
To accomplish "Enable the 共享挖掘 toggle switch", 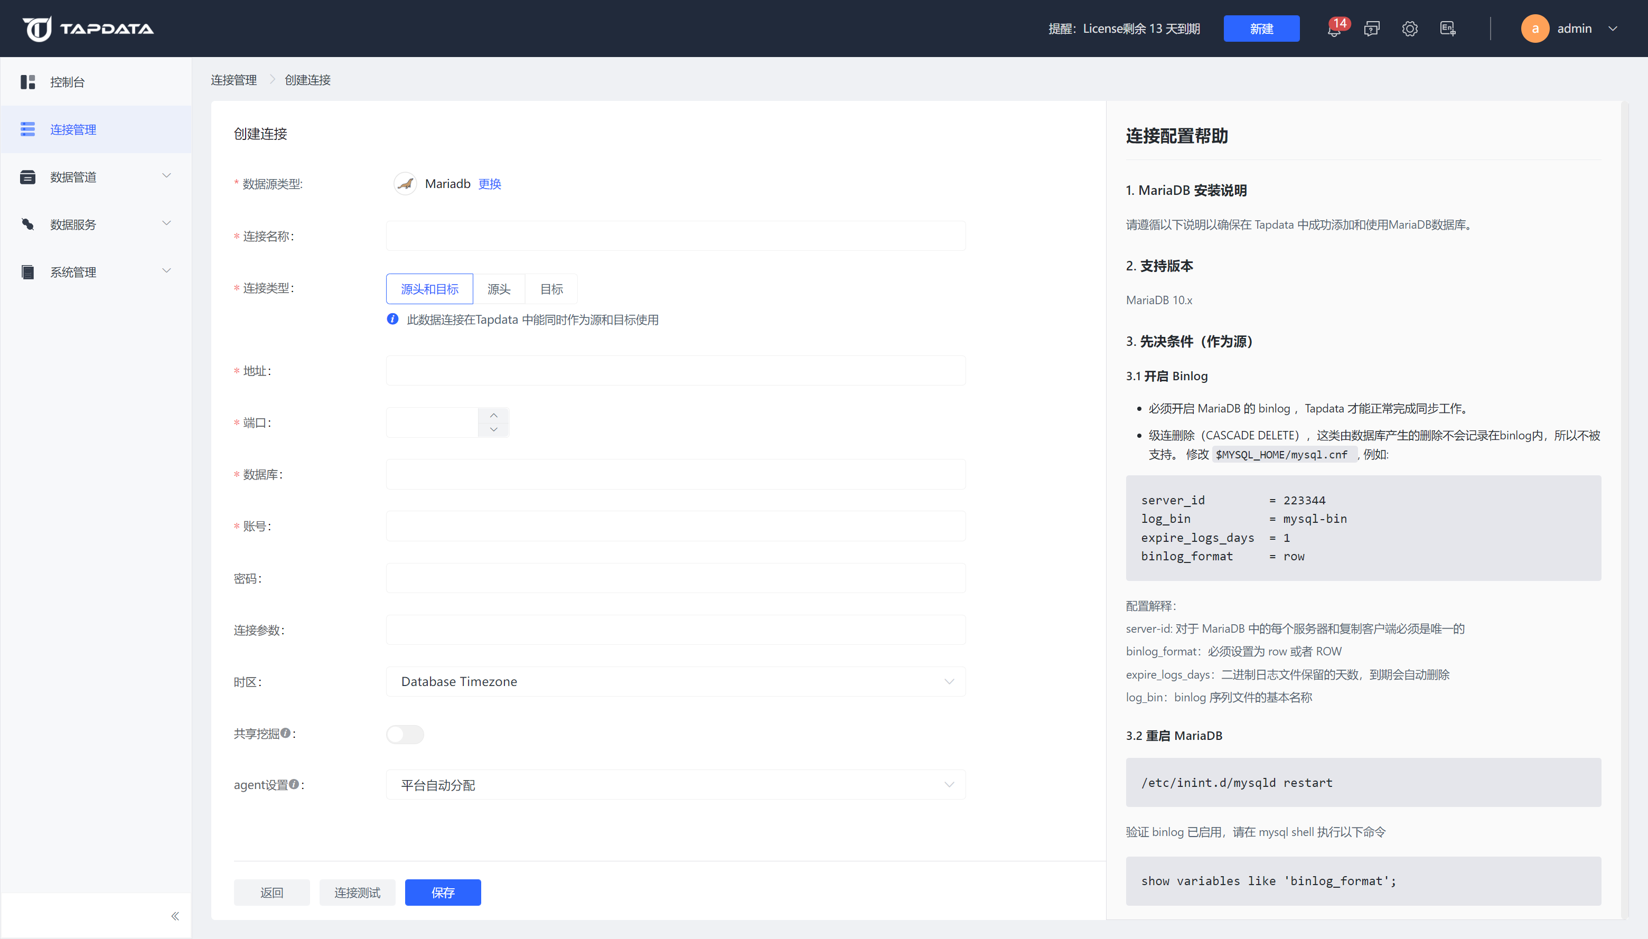I will pyautogui.click(x=405, y=734).
